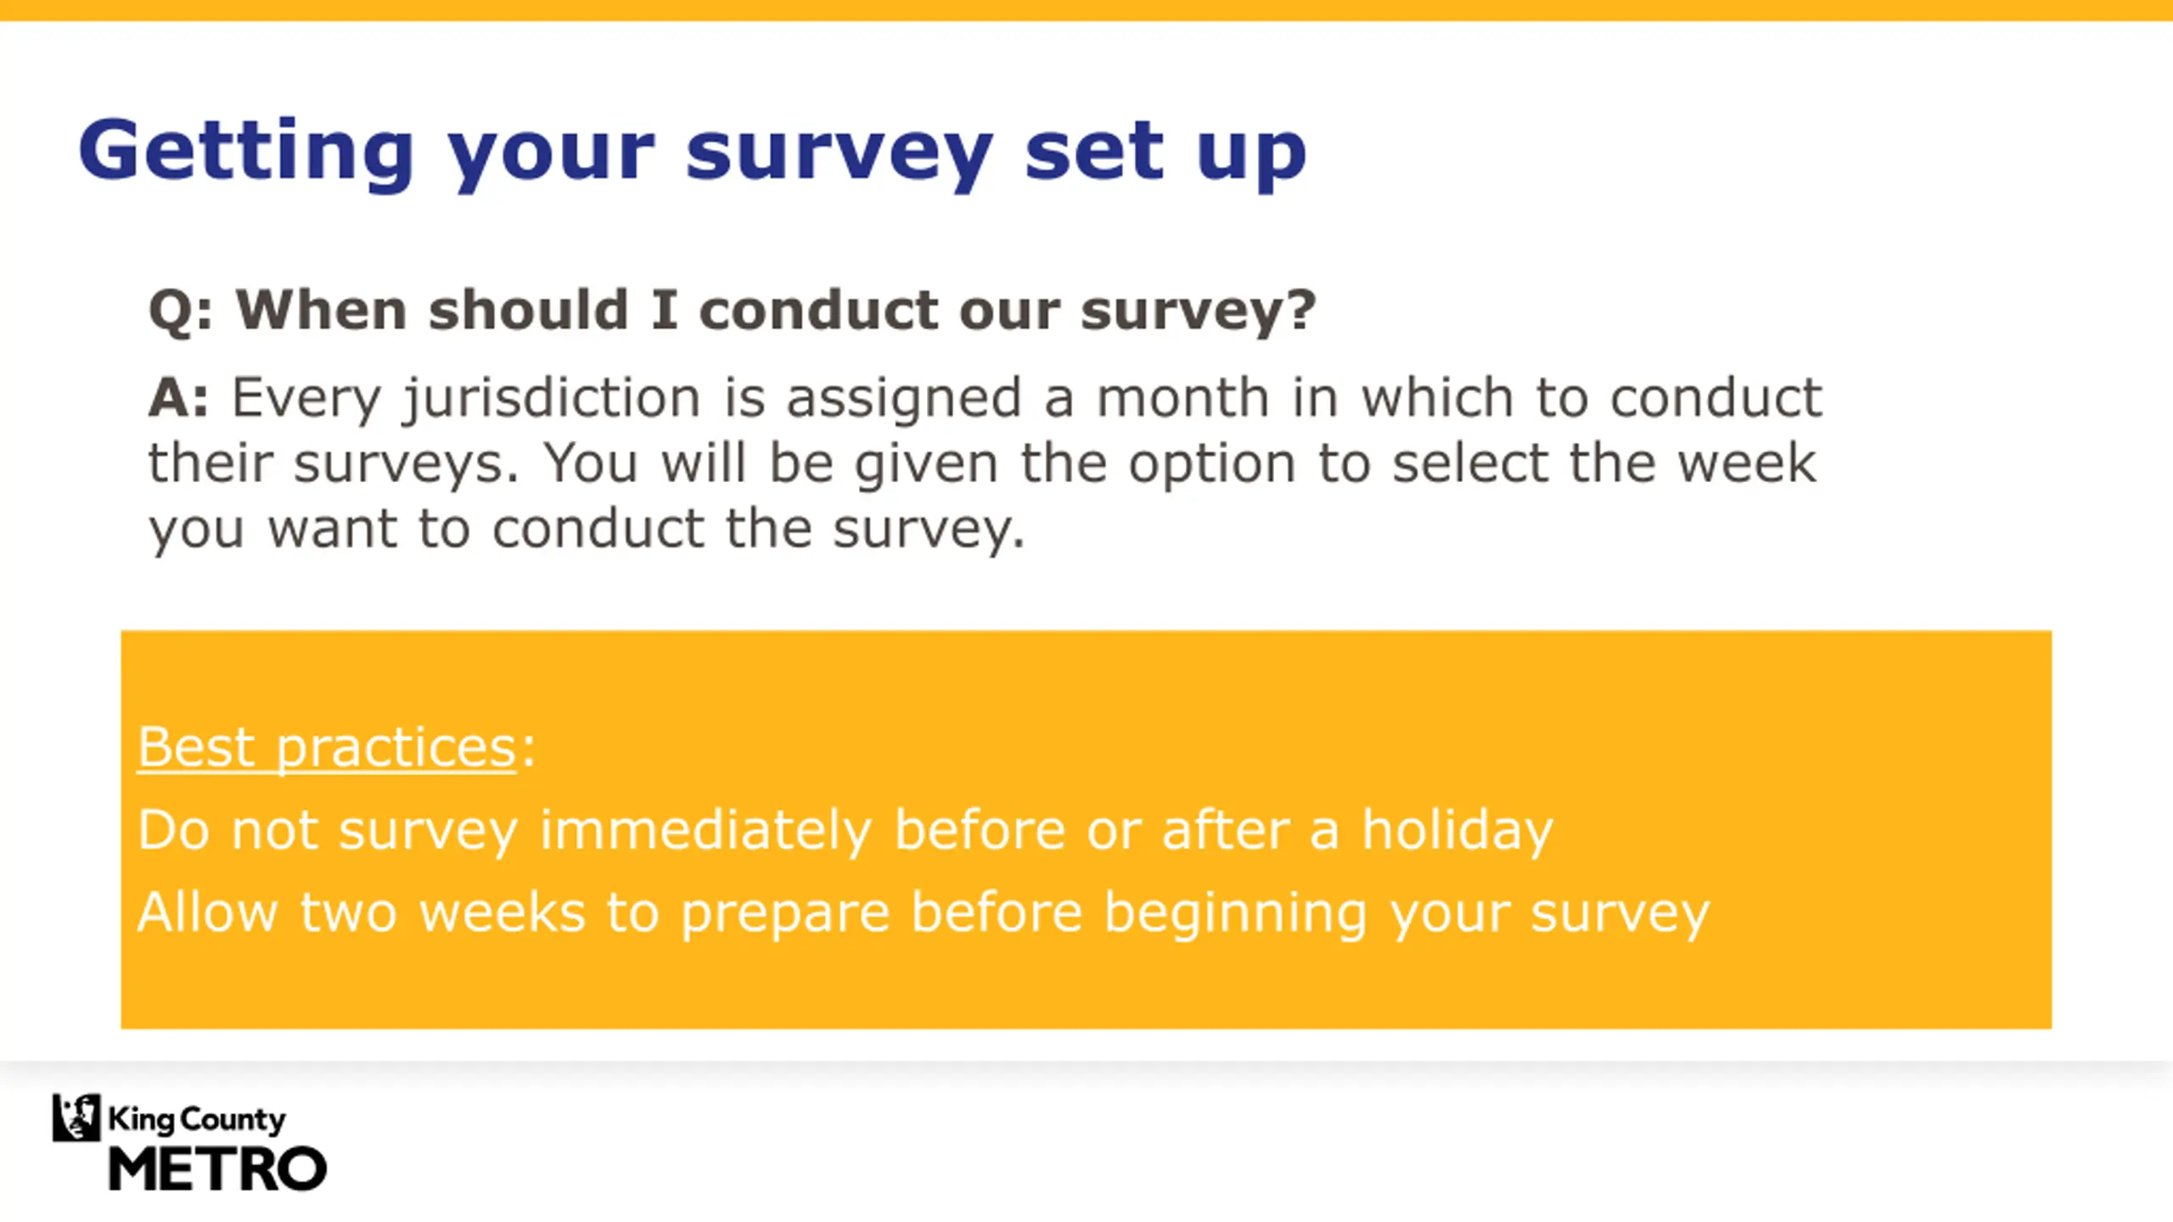The image size is (2173, 1222).
Task: Click the King County crown logo icon
Action: [76, 1117]
